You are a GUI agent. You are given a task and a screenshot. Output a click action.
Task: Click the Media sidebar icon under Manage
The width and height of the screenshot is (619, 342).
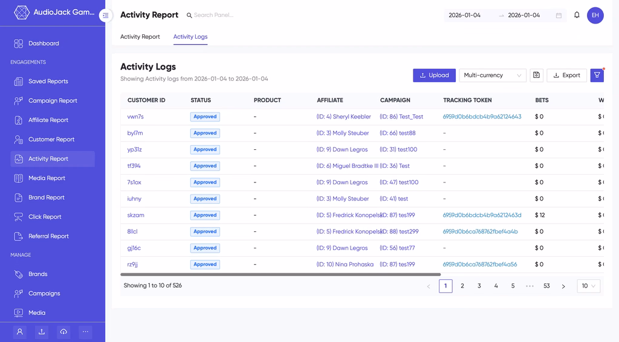tap(19, 312)
